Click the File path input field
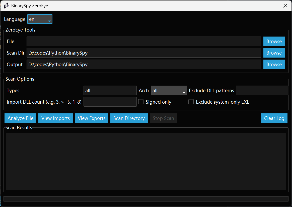Image resolution: width=292 pixels, height=207 pixels. [x=143, y=41]
